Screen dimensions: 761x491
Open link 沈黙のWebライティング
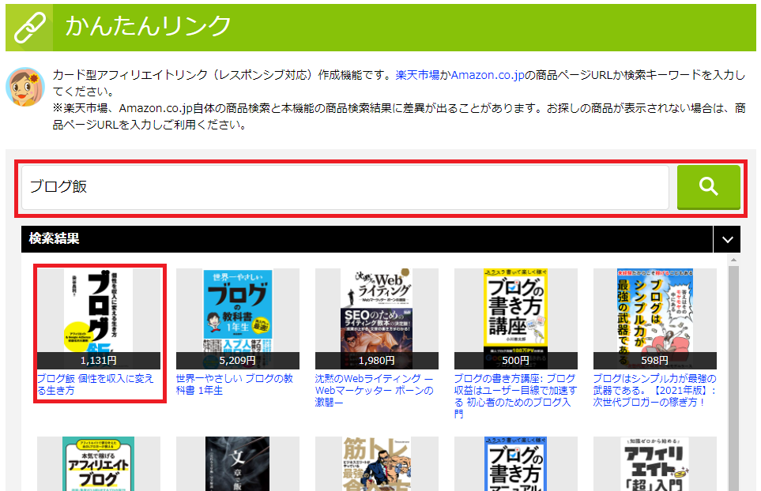(x=375, y=390)
